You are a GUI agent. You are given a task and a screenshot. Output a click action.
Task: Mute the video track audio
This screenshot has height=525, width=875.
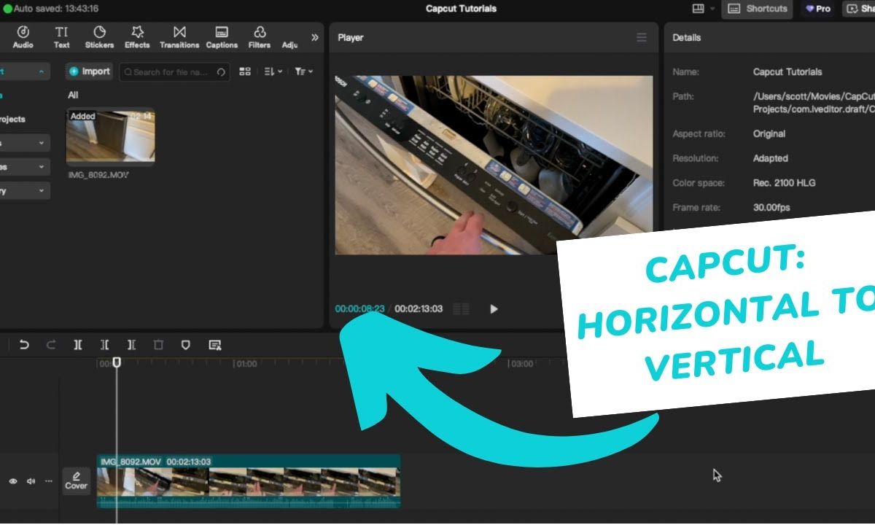(31, 481)
